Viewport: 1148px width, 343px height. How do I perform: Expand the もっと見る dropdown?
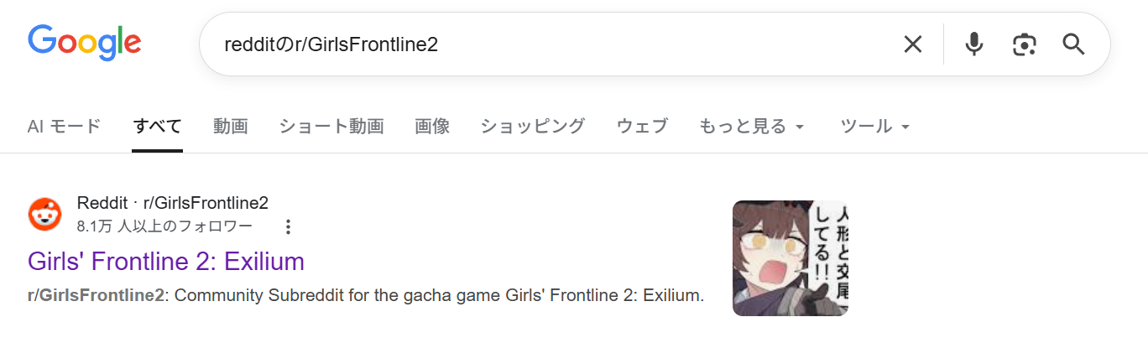point(752,127)
